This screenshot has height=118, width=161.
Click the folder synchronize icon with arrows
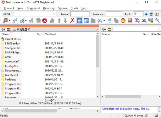[137, 21]
